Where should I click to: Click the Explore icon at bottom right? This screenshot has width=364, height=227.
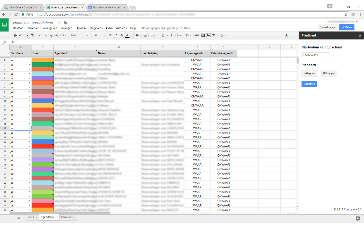pyautogui.click(x=357, y=218)
